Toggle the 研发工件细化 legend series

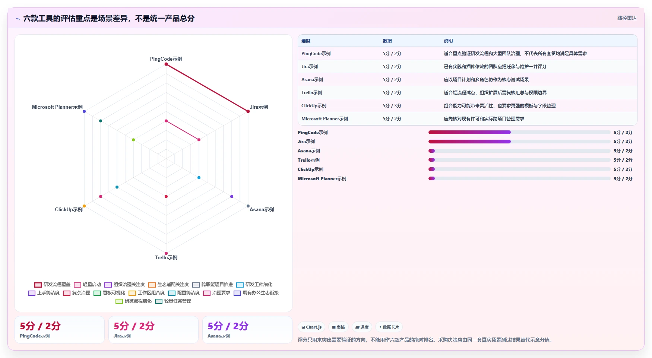pyautogui.click(x=254, y=285)
